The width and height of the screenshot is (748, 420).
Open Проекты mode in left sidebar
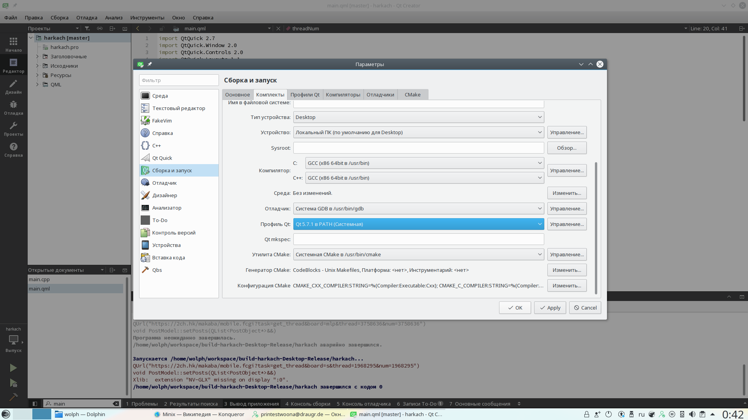(14, 128)
